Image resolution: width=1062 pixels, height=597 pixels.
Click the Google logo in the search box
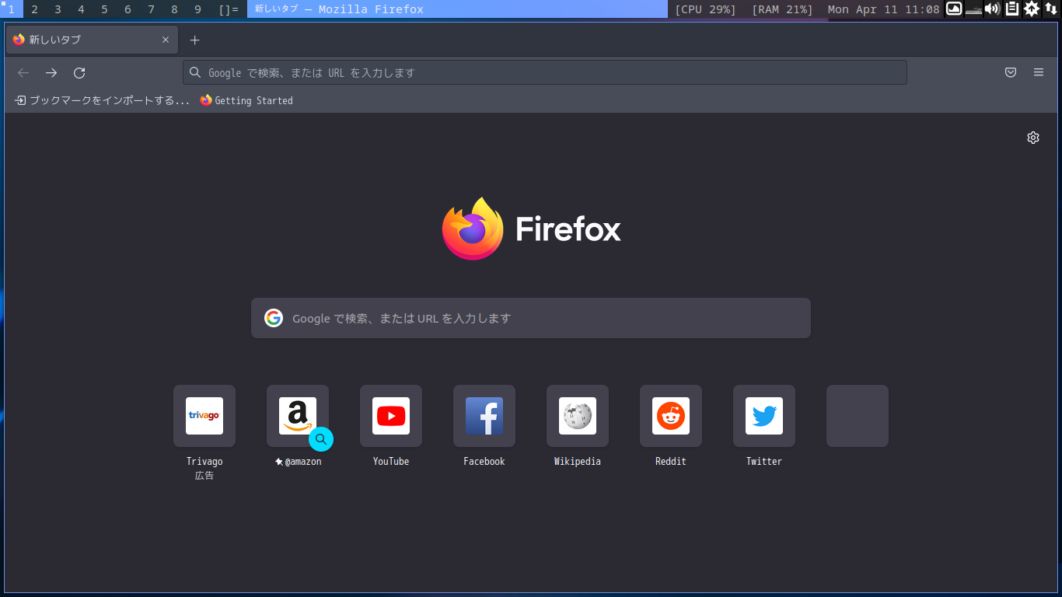274,318
